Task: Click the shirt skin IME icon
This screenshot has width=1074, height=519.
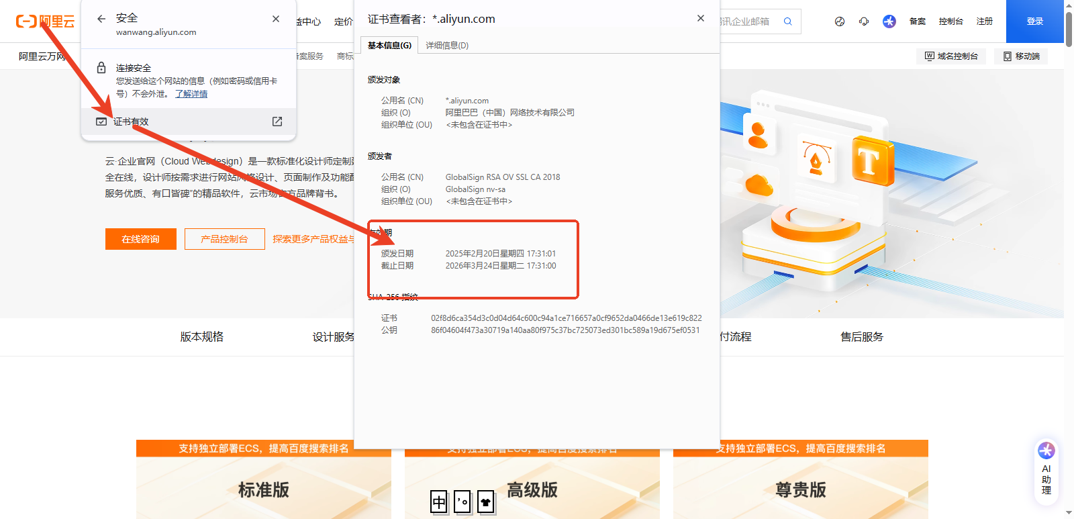Action: tap(486, 502)
